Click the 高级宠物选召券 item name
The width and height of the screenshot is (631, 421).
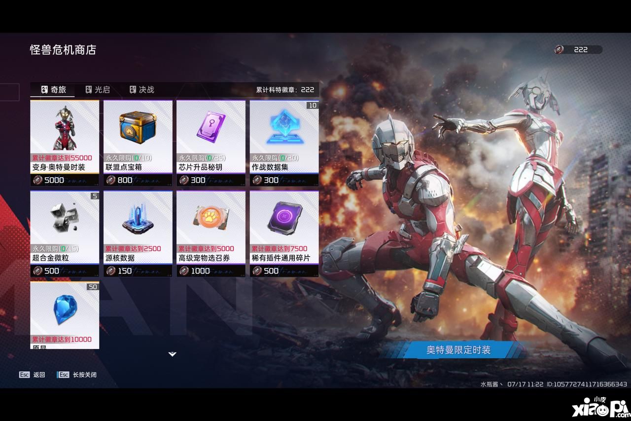(204, 258)
